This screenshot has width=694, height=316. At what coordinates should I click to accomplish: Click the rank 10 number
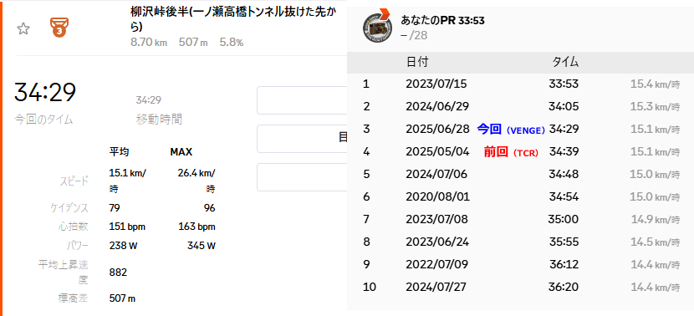[x=369, y=287]
